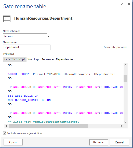Close the Safe rename table dialog
The height and width of the screenshot is (148, 133).
pos(129,4)
